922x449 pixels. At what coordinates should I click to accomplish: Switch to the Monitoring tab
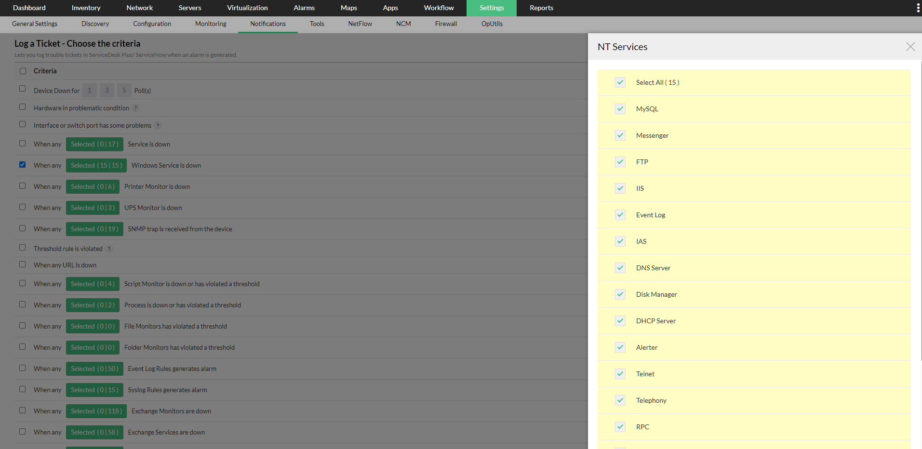pos(210,24)
